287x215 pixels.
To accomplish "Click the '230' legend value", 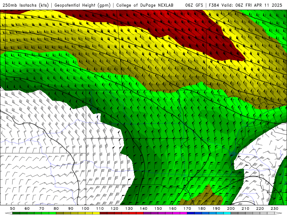I will pos(274,209).
